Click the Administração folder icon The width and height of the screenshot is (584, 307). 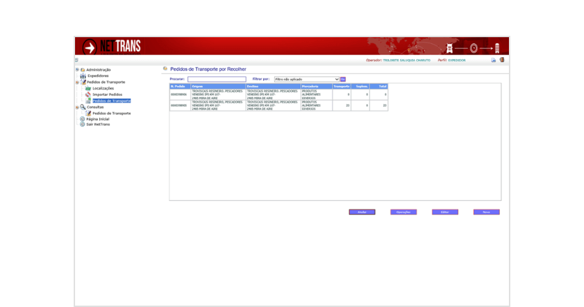83,70
